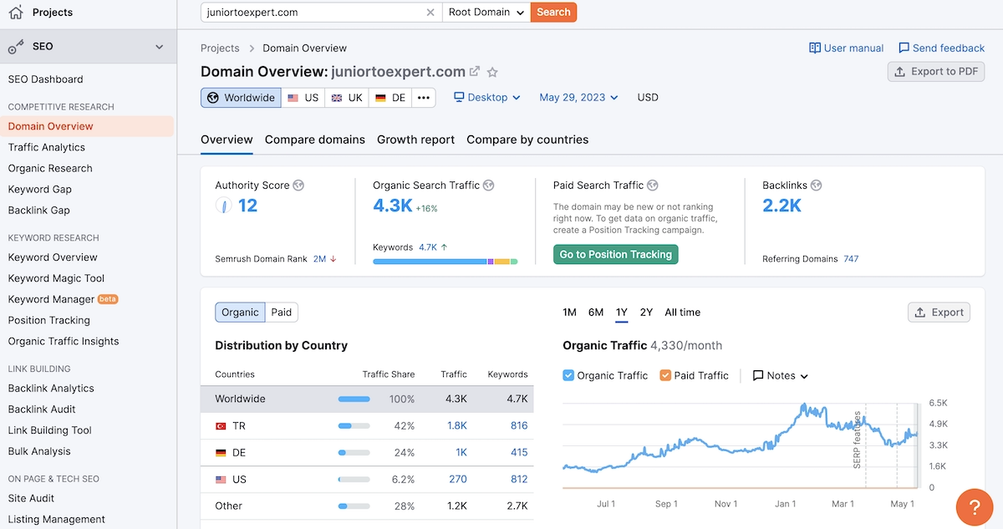Viewport: 1003px width, 529px height.
Task: Switch to Paid view toggle
Action: (x=282, y=313)
